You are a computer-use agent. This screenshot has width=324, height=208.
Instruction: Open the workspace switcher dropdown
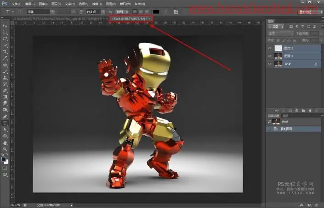point(310,12)
